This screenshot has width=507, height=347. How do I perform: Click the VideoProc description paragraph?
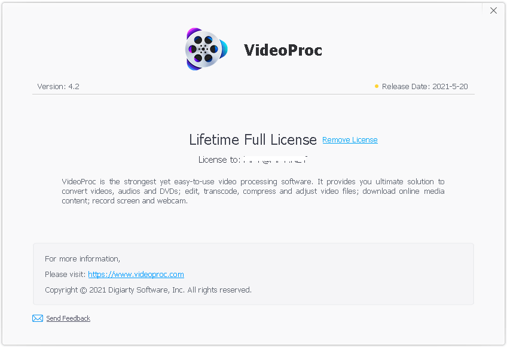(x=253, y=191)
